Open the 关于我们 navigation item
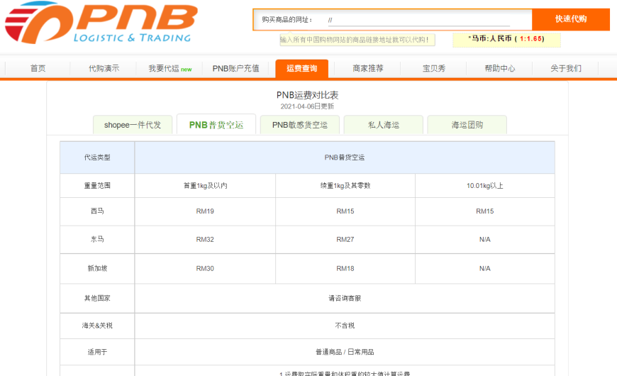Screen dimensions: 617x376 (x=566, y=69)
